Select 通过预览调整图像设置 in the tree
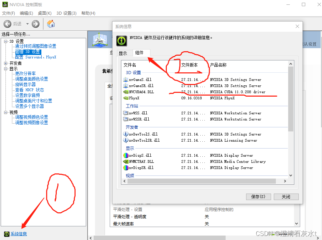Screen dimensions: 322x240 (x=36, y=46)
